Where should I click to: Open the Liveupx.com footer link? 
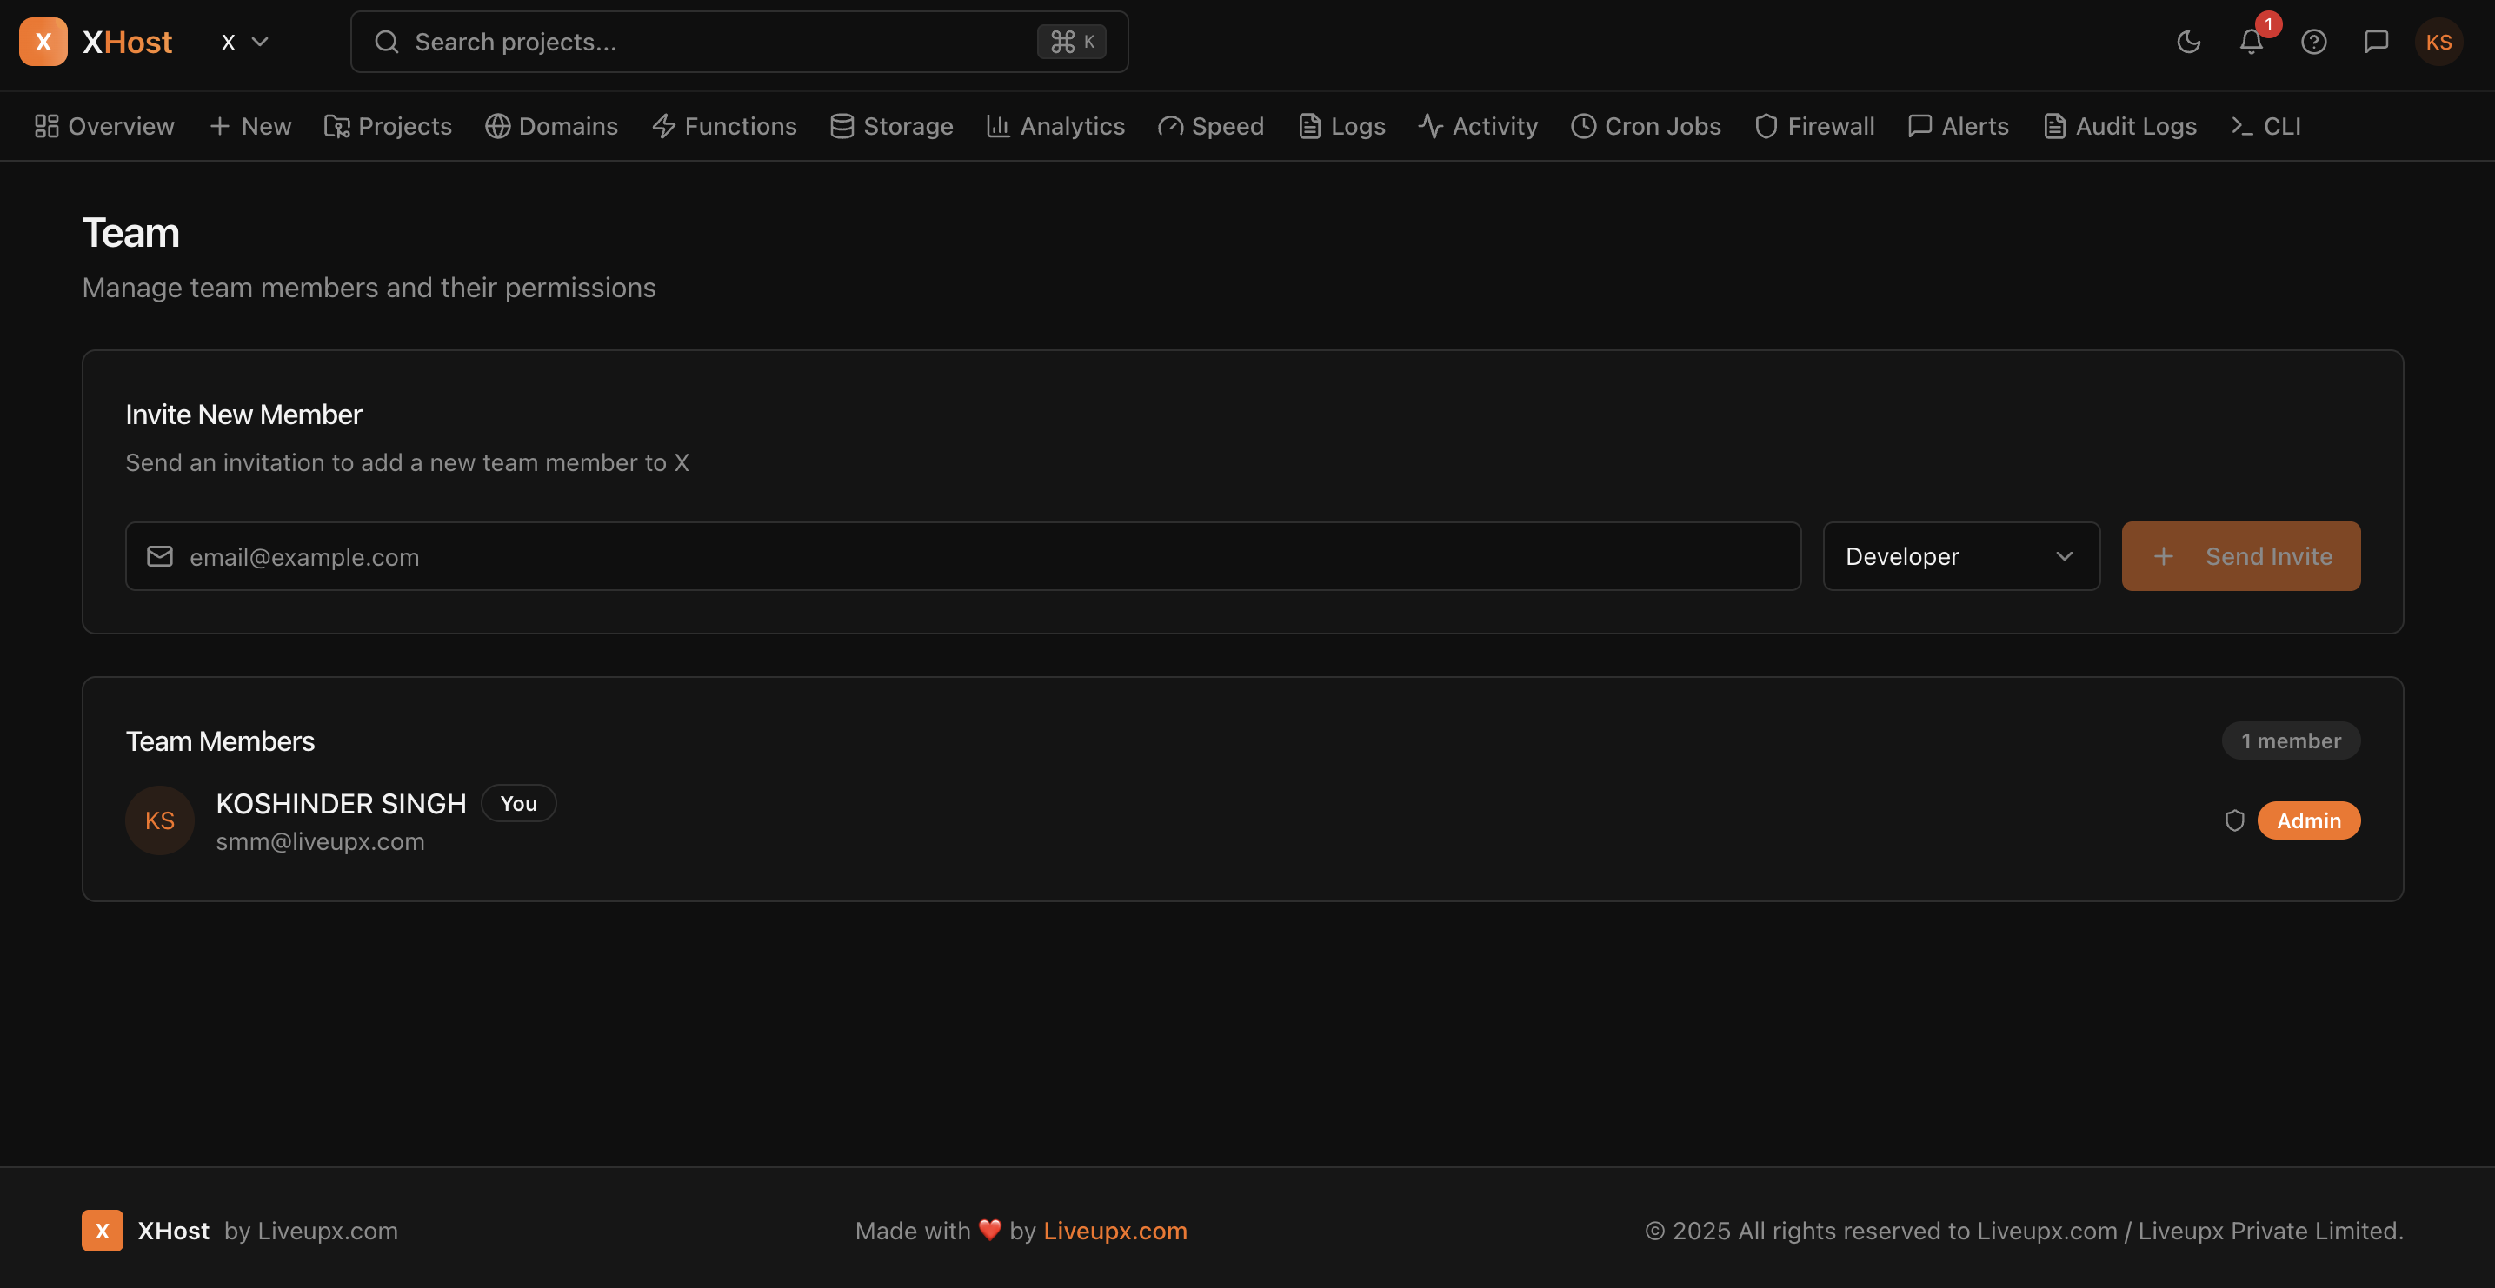pos(1114,1231)
